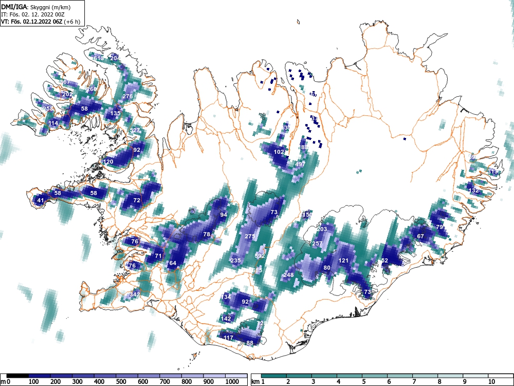Click the visibility value '258' on the map
Viewport: 514px width, 386px height.
tap(48, 109)
